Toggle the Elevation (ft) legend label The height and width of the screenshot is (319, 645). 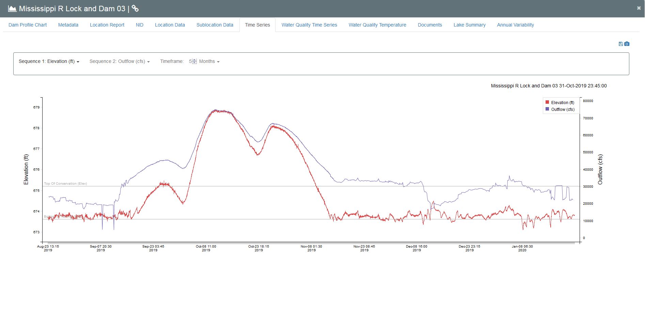[x=563, y=103]
